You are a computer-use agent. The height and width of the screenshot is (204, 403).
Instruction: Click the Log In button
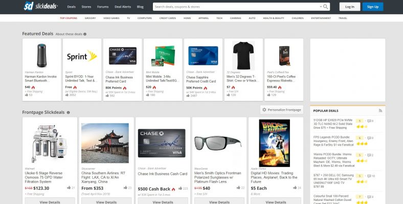[x=349, y=7]
